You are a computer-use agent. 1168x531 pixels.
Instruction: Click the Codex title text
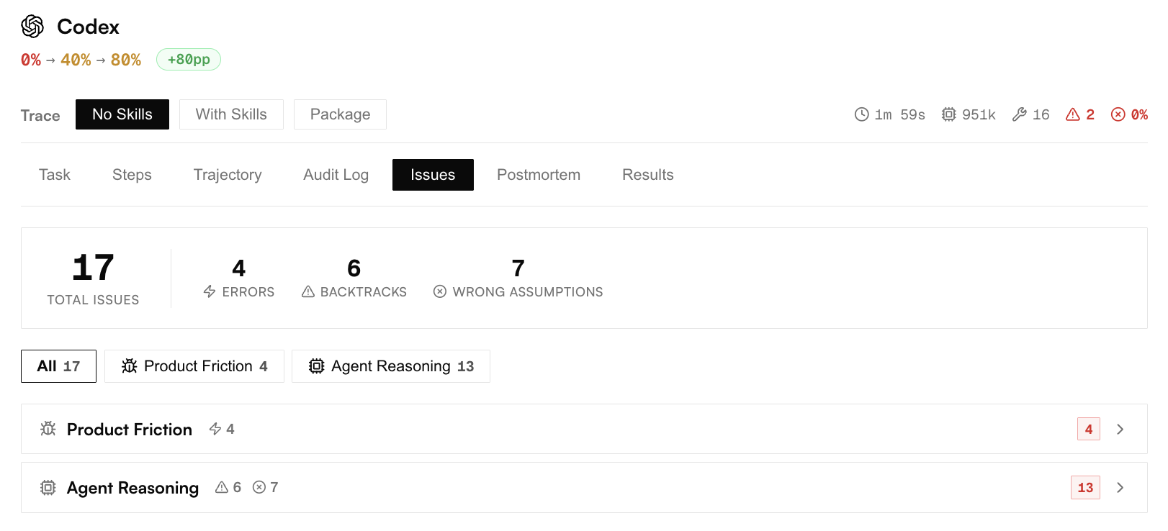pyautogui.click(x=88, y=27)
